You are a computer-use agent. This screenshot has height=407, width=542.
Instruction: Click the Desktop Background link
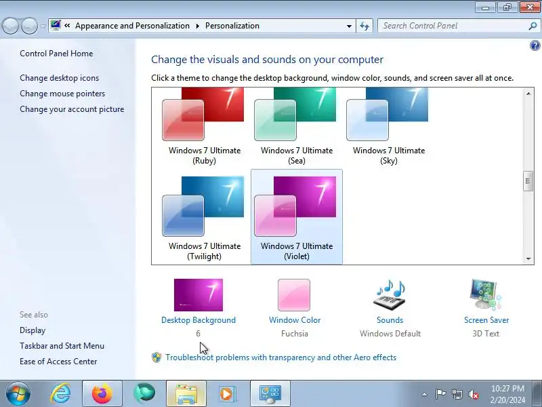click(199, 320)
